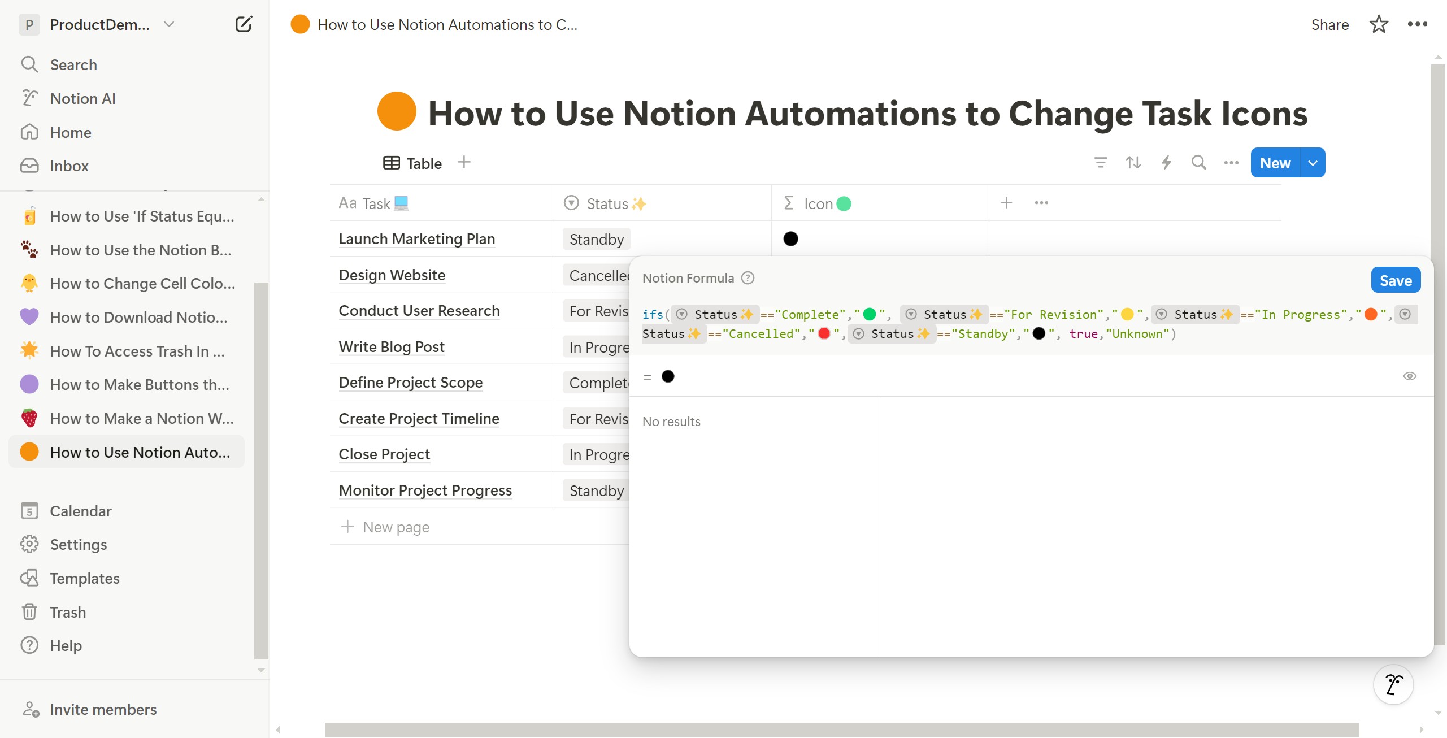Open column options dots beside the add-property plus

(1041, 202)
